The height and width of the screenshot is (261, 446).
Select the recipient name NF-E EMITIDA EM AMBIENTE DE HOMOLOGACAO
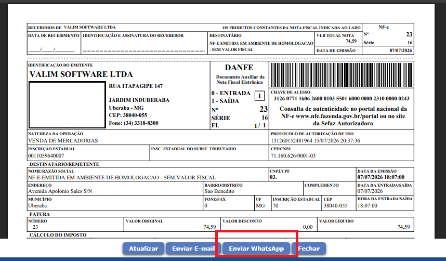93,178
